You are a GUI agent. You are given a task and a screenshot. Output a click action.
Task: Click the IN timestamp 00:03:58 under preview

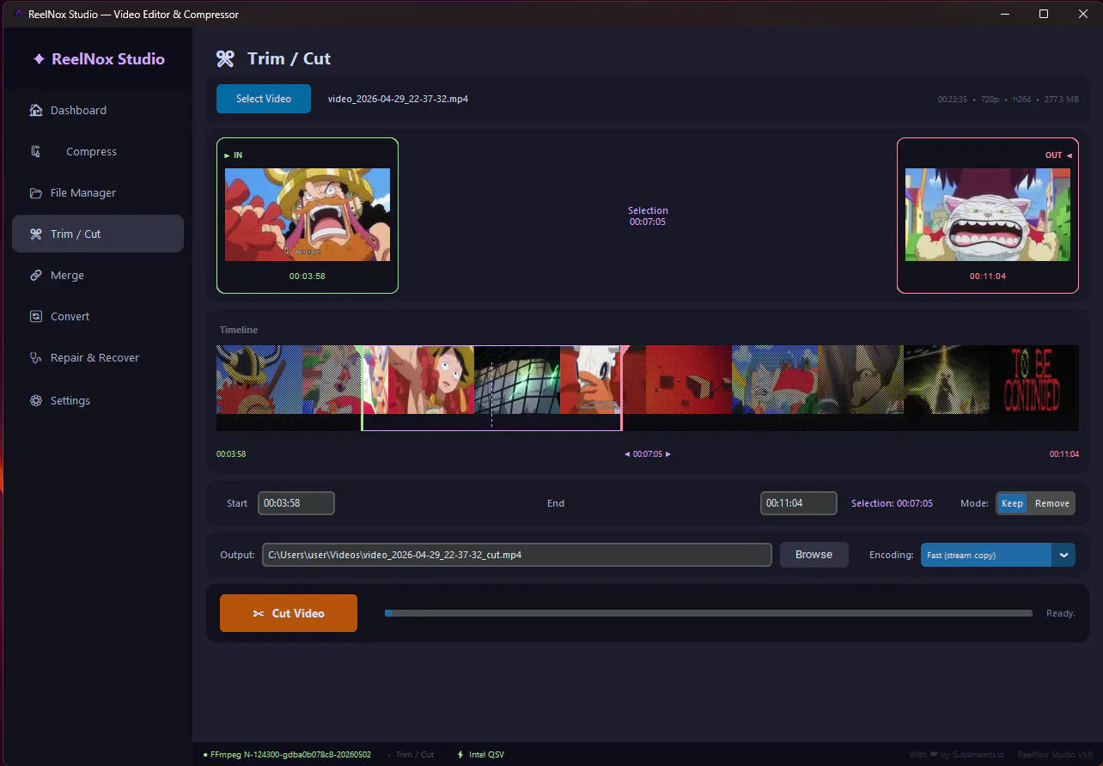pyautogui.click(x=308, y=277)
